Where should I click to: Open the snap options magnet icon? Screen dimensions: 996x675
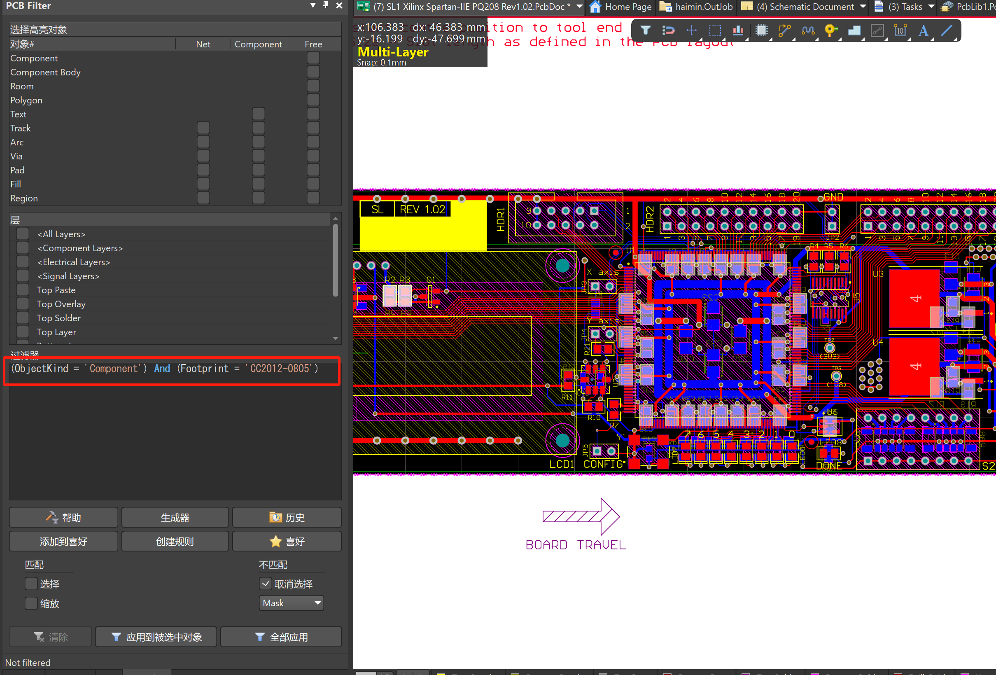(x=668, y=30)
